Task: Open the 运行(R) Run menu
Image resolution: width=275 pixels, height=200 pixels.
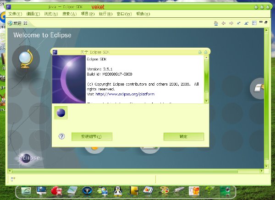Action: pyautogui.click(x=105, y=14)
